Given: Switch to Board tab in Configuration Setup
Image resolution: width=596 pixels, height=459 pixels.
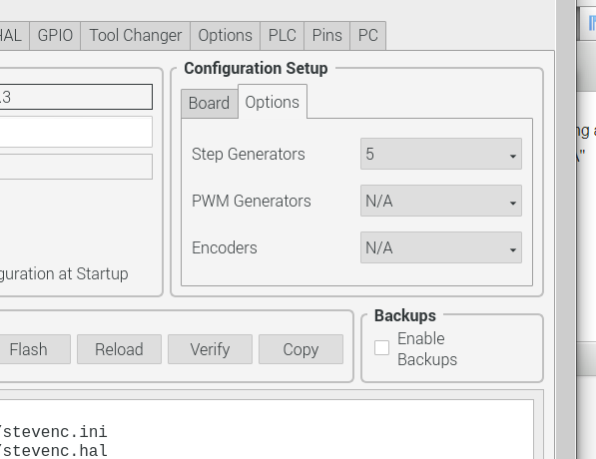Looking at the screenshot, I should pyautogui.click(x=210, y=104).
